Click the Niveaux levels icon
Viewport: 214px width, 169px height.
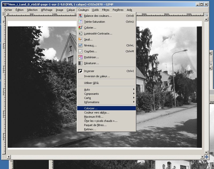tap(80, 45)
